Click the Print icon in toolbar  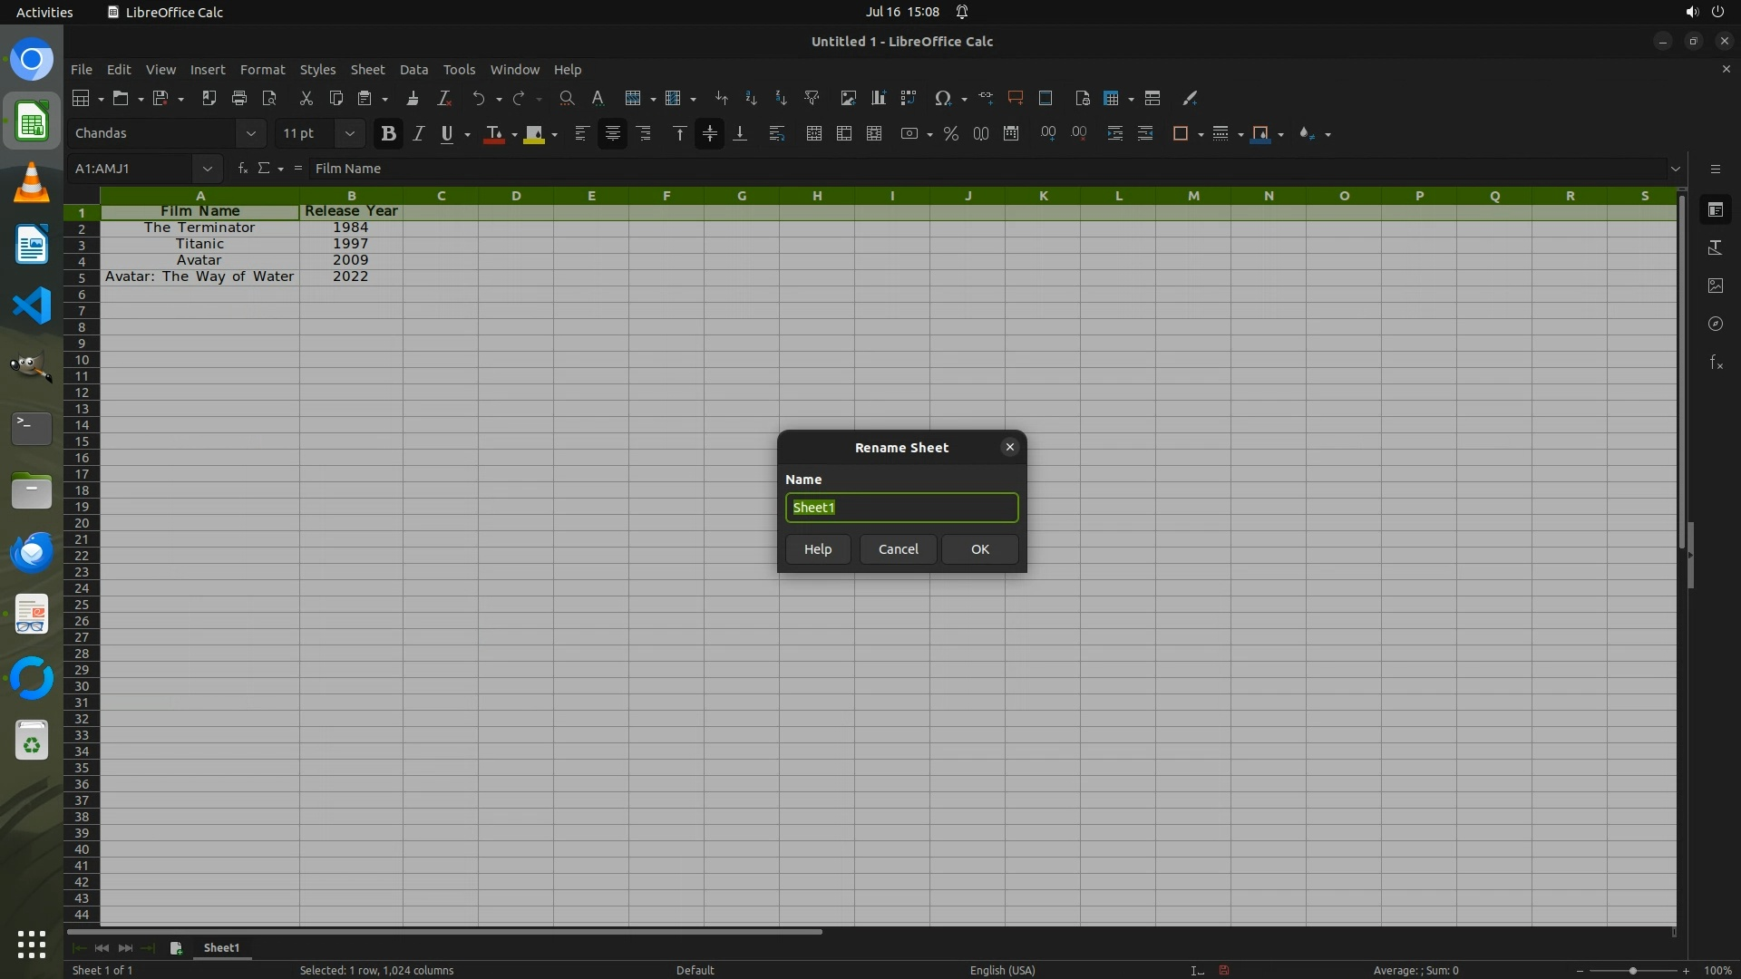tap(239, 98)
